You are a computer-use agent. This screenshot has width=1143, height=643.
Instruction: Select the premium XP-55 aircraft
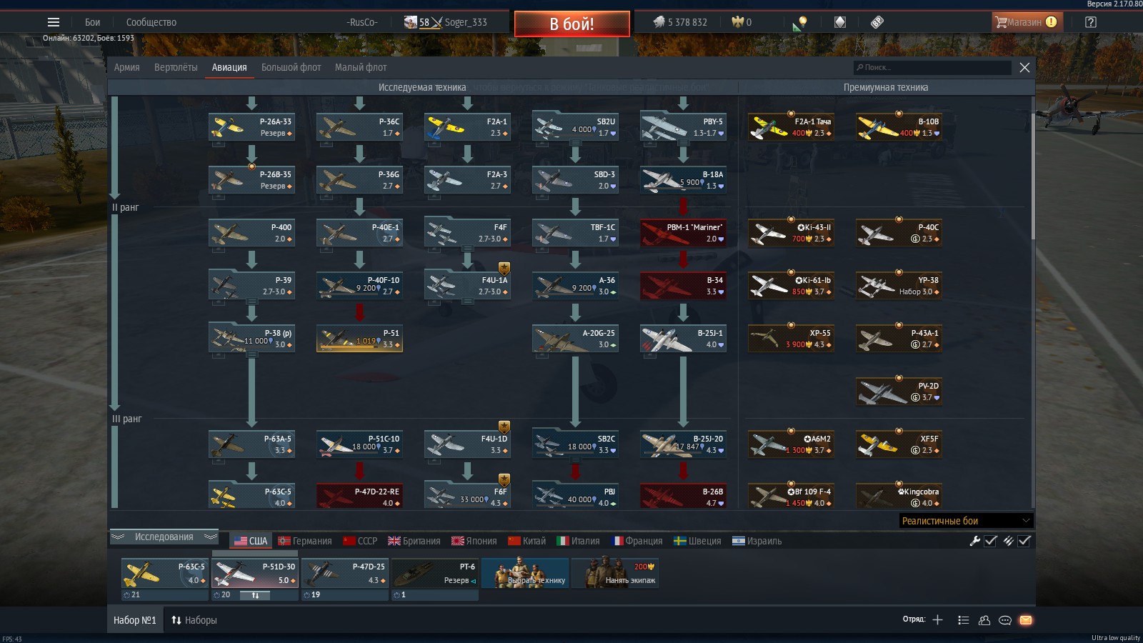click(x=791, y=338)
